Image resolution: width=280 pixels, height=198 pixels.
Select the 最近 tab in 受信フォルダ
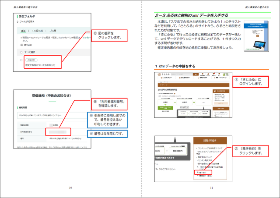pyautogui.click(x=23, y=31)
